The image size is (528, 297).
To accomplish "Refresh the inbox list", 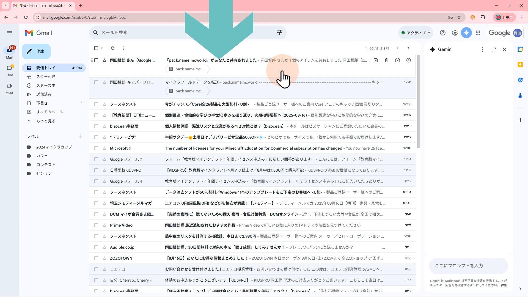I will pyautogui.click(x=113, y=48).
